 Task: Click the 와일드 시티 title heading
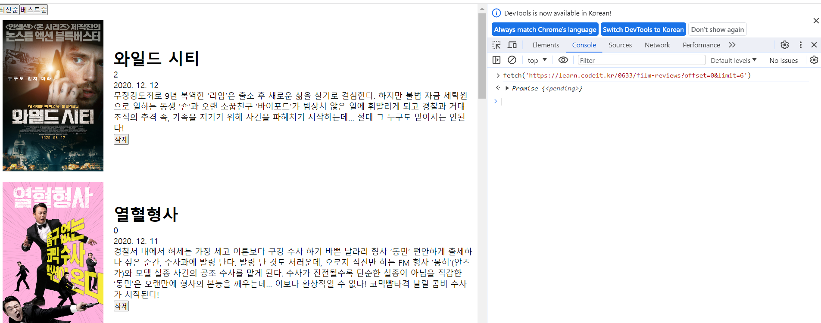pos(156,59)
